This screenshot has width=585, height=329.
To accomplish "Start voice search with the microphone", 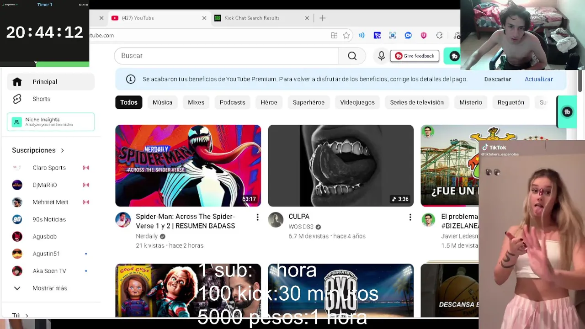I will coord(382,56).
